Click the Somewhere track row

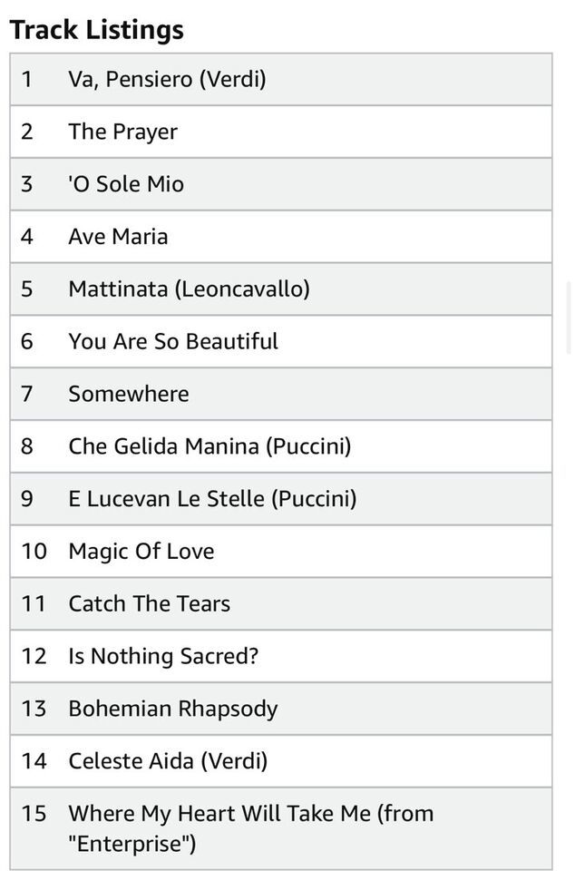281,395
